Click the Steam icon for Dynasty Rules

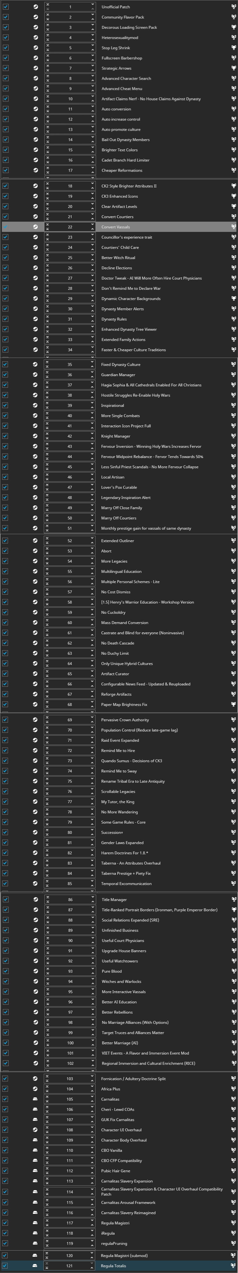(35, 319)
